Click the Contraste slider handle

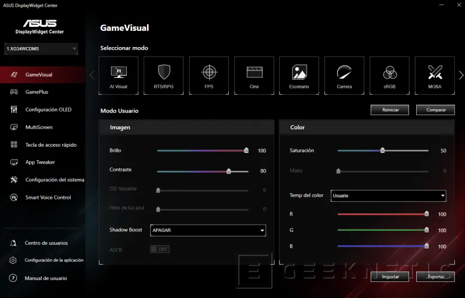click(229, 171)
